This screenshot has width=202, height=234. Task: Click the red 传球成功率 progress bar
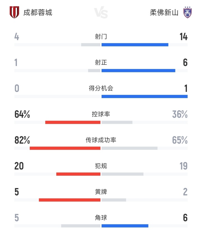click(65, 148)
